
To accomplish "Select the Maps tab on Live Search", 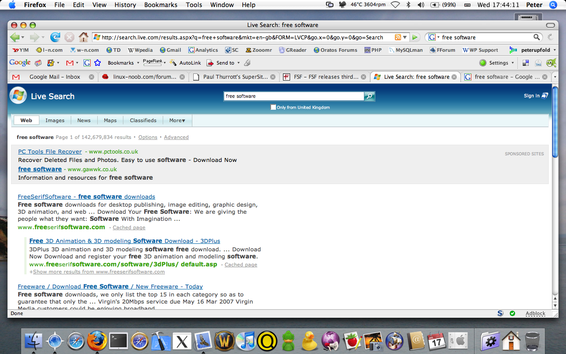I will (110, 120).
